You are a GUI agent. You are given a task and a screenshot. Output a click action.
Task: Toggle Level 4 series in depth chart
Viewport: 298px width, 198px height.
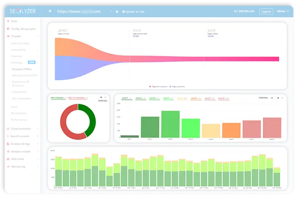click(x=168, y=98)
